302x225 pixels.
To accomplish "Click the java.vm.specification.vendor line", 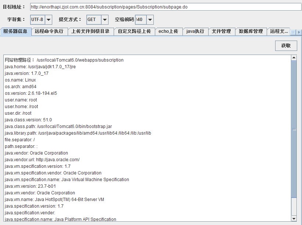I will 53,173.
